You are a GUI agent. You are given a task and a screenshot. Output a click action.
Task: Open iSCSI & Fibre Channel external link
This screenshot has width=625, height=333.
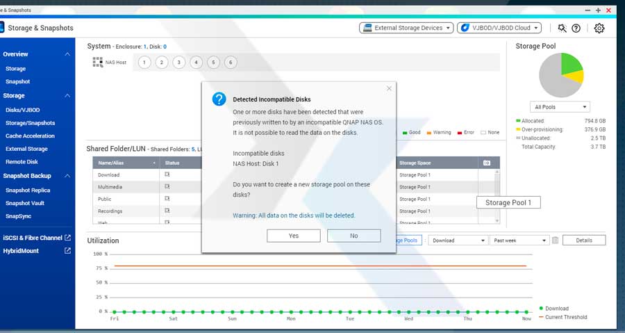(x=67, y=238)
